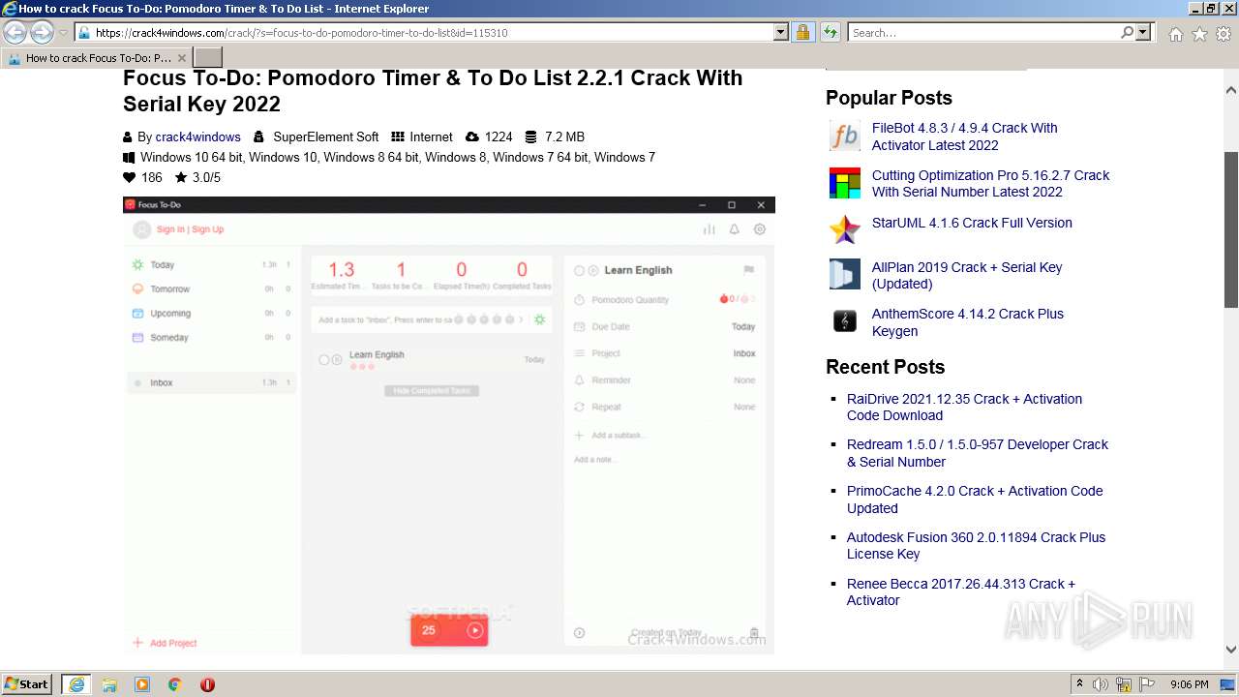Click the FileBot 'fb' post thumbnail icon

(845, 136)
